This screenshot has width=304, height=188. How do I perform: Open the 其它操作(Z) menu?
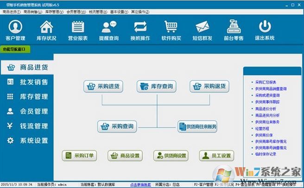click(140, 12)
